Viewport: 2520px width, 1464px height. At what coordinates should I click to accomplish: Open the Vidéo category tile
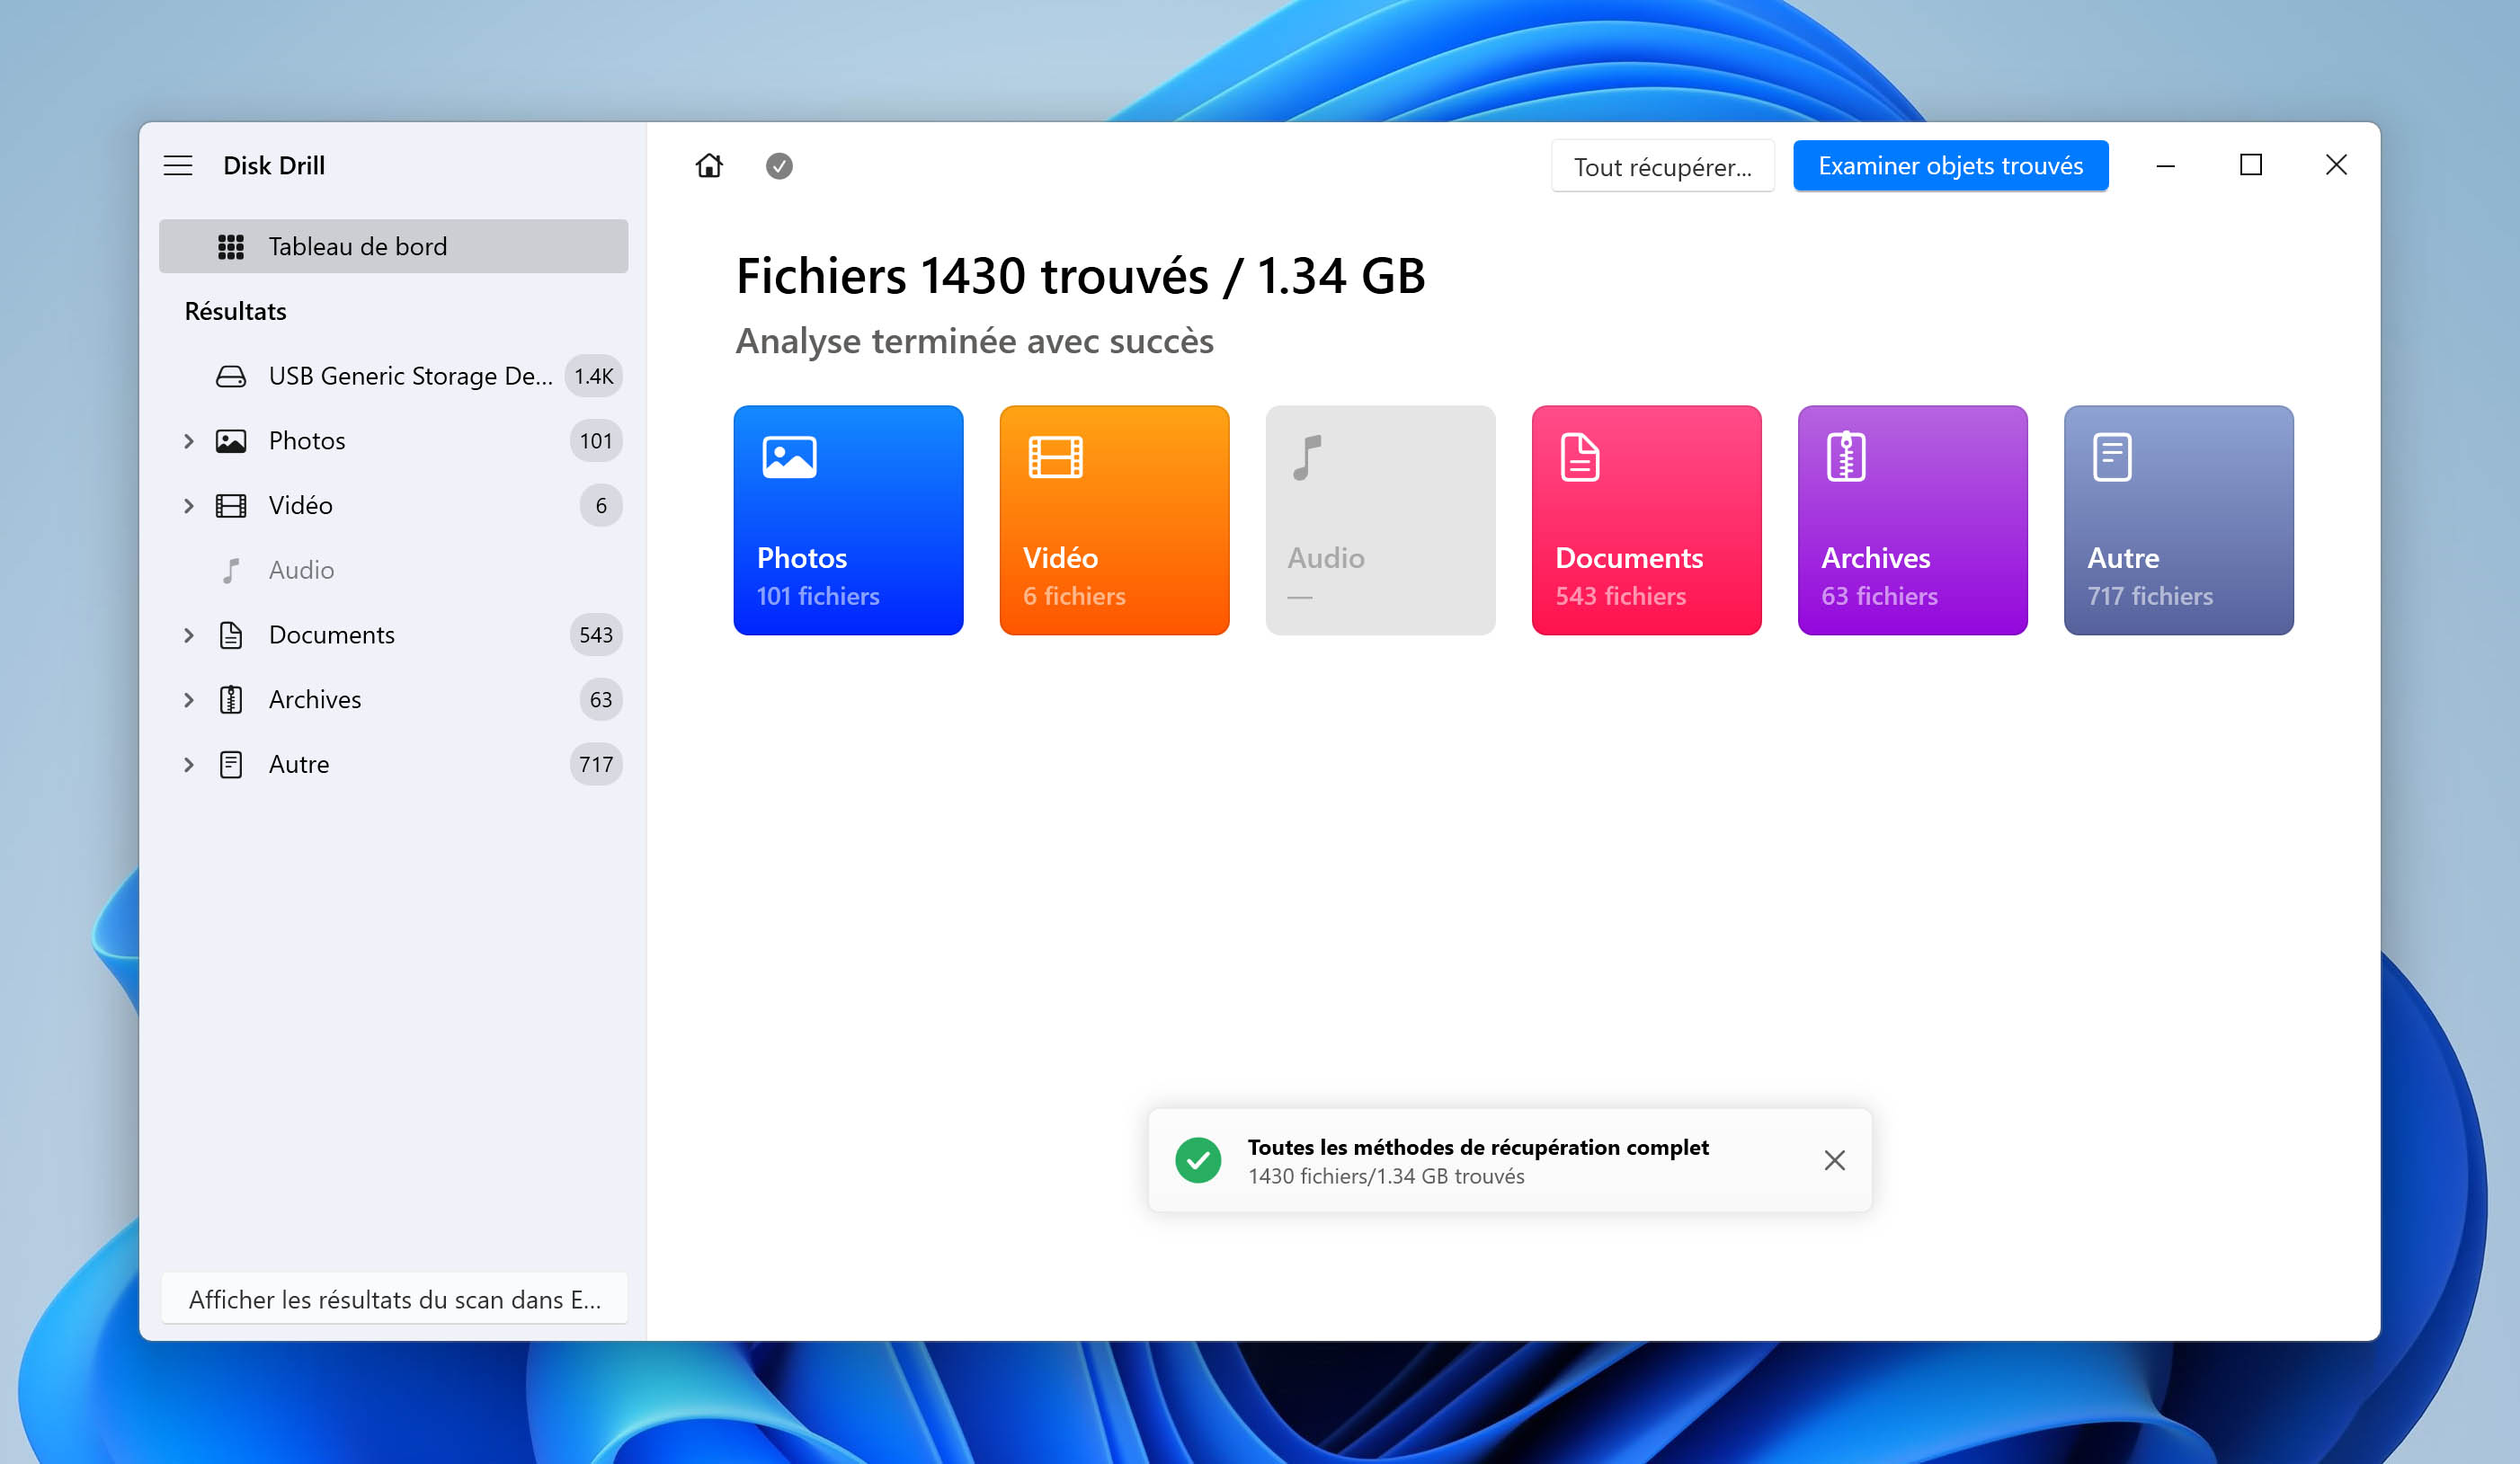[1114, 519]
